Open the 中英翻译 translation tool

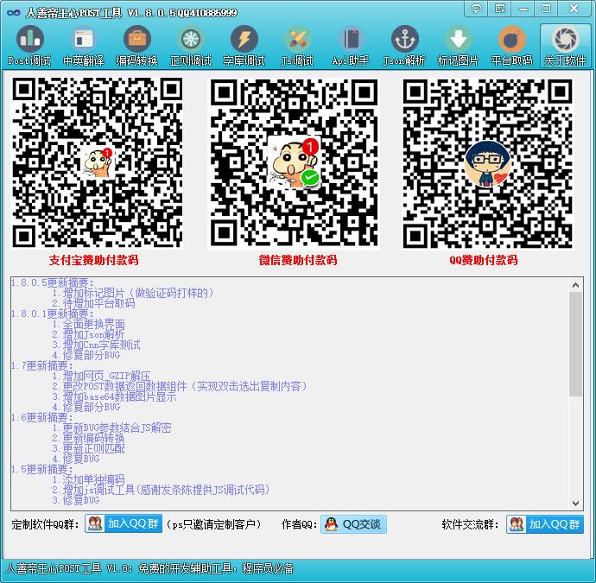84,46
